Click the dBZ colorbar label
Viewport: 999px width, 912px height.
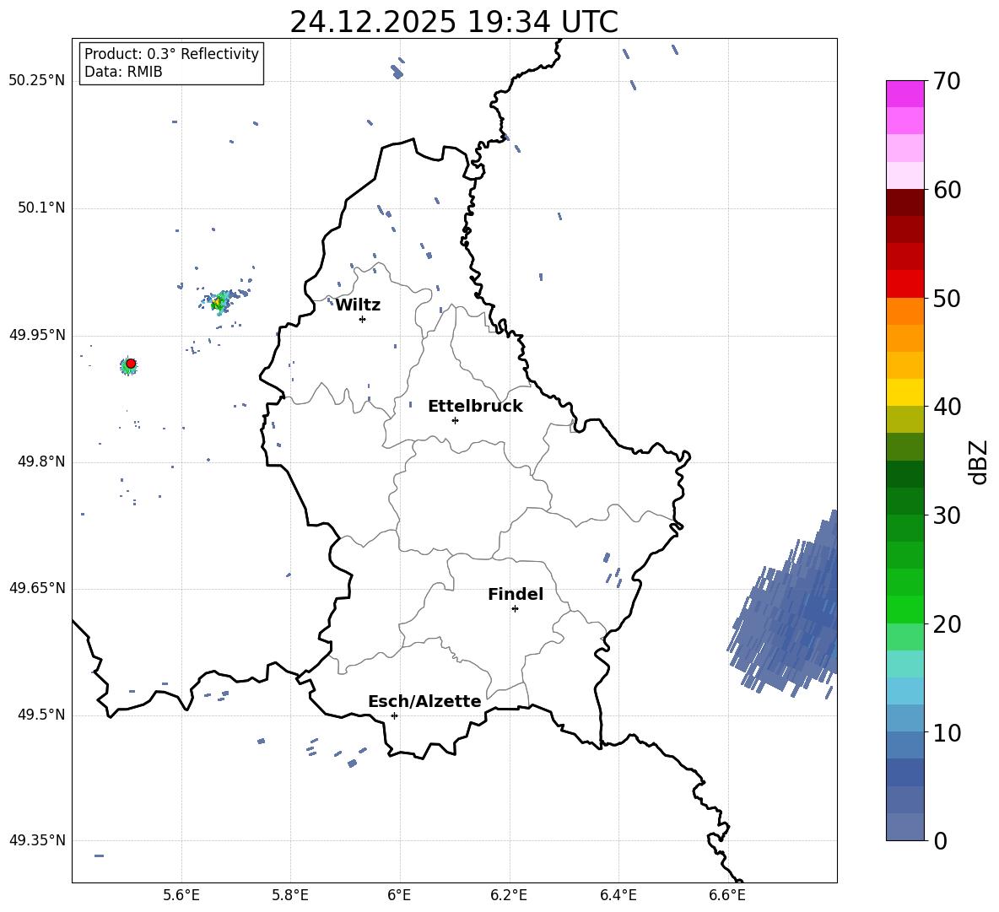(x=980, y=461)
